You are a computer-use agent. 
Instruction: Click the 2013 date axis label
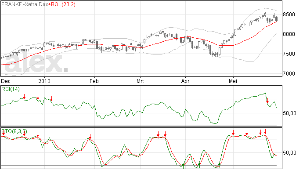44,81
